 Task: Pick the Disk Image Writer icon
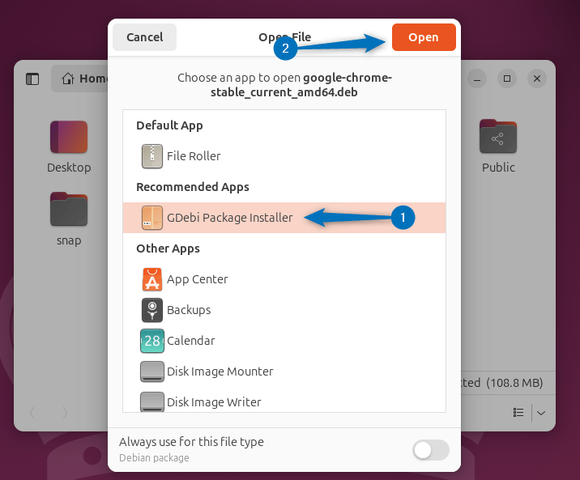152,401
